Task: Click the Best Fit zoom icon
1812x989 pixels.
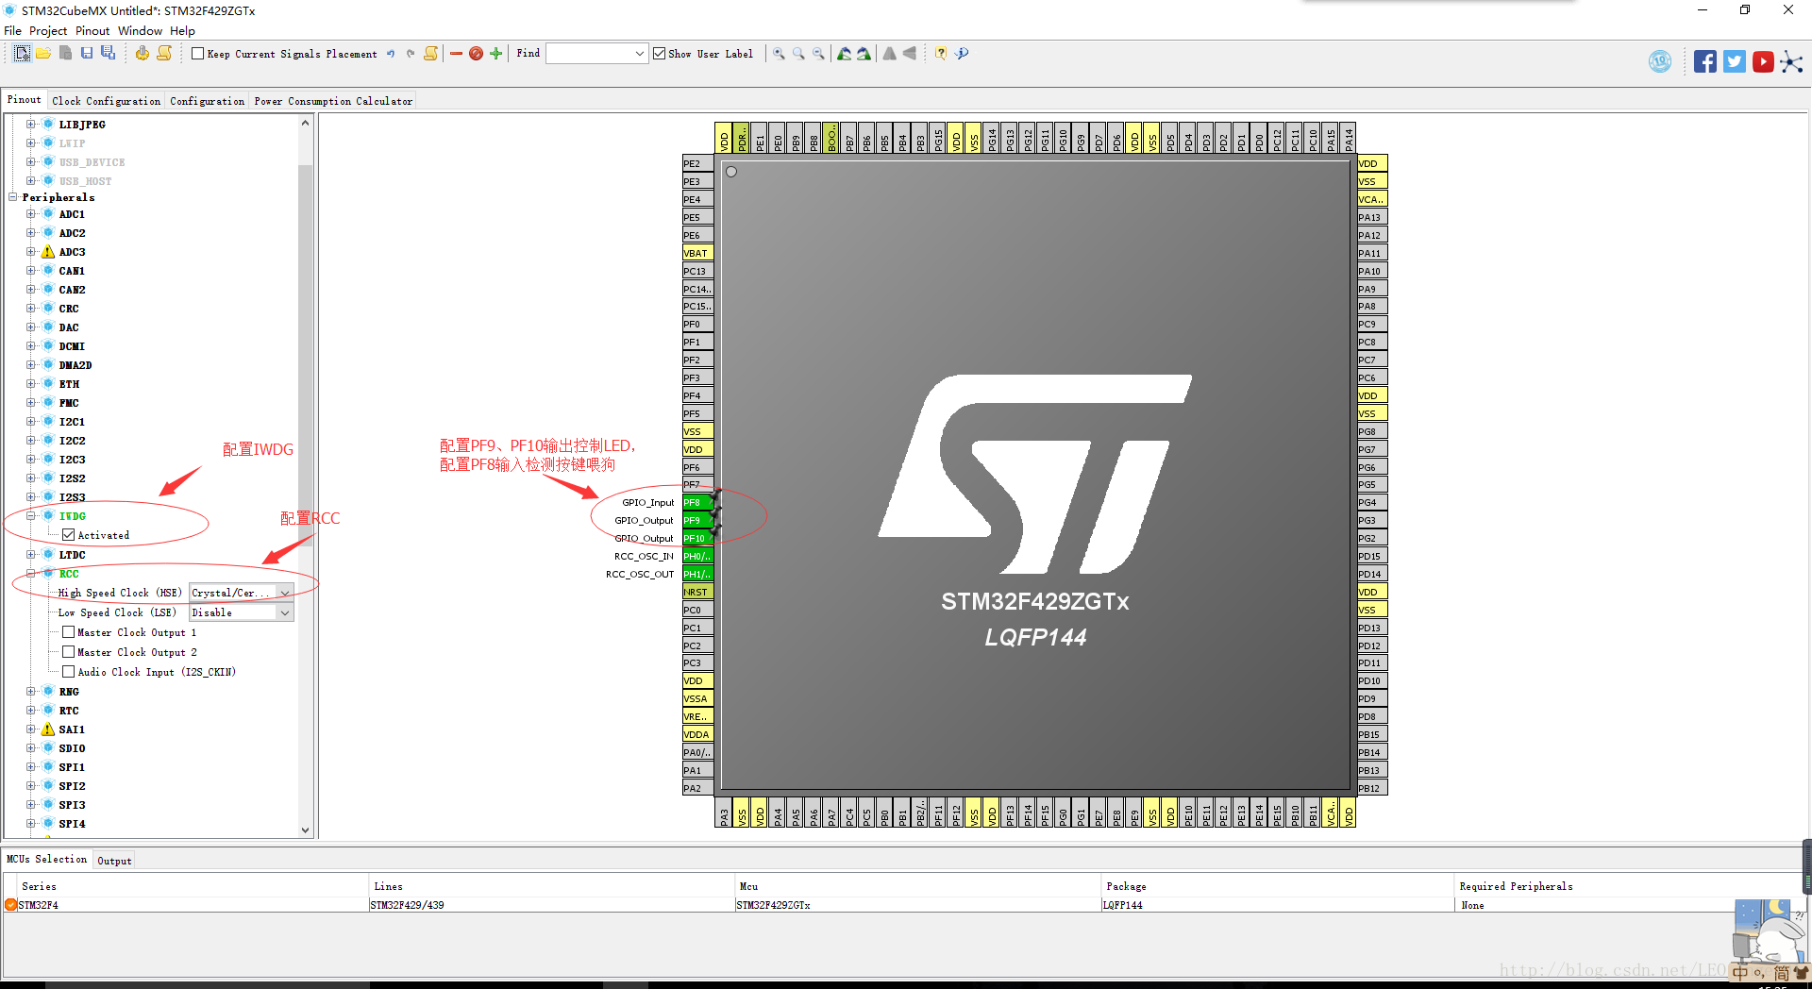Action: [x=798, y=54]
